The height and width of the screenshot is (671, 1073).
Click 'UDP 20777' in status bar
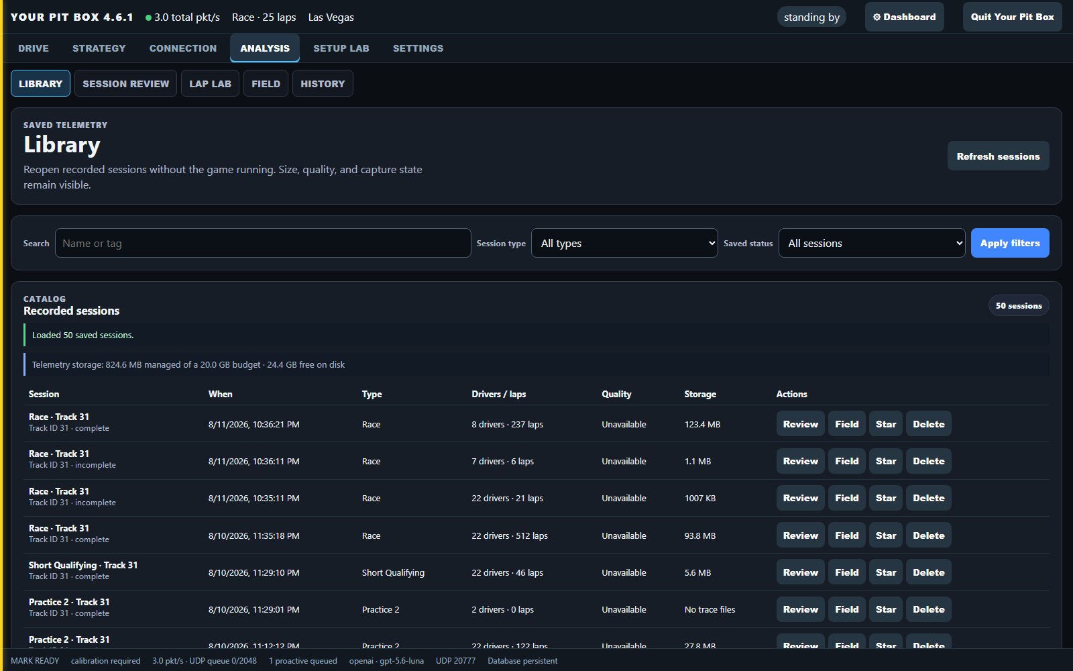point(455,661)
